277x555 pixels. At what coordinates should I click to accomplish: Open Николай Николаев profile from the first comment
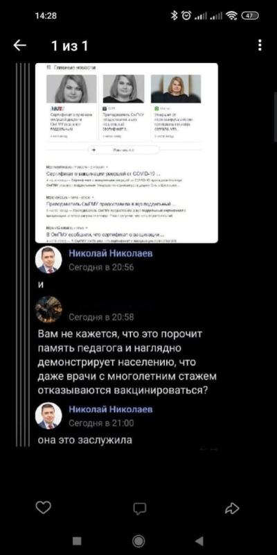click(x=111, y=253)
